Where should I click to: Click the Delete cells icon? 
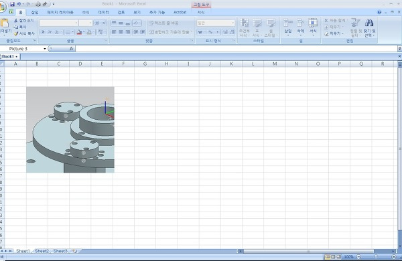pyautogui.click(x=300, y=23)
